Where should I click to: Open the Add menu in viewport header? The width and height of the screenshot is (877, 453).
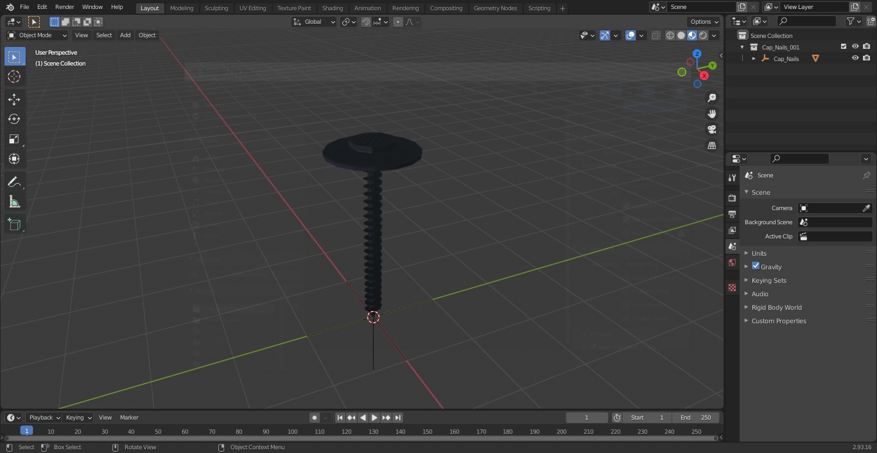tap(125, 35)
